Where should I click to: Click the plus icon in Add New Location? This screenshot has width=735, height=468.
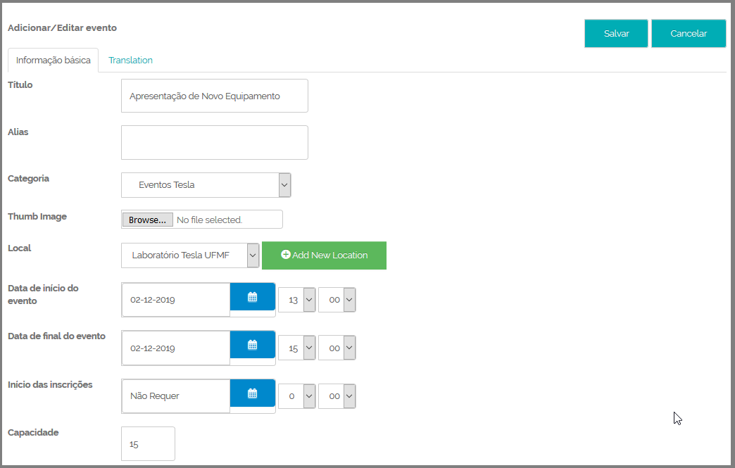point(285,254)
